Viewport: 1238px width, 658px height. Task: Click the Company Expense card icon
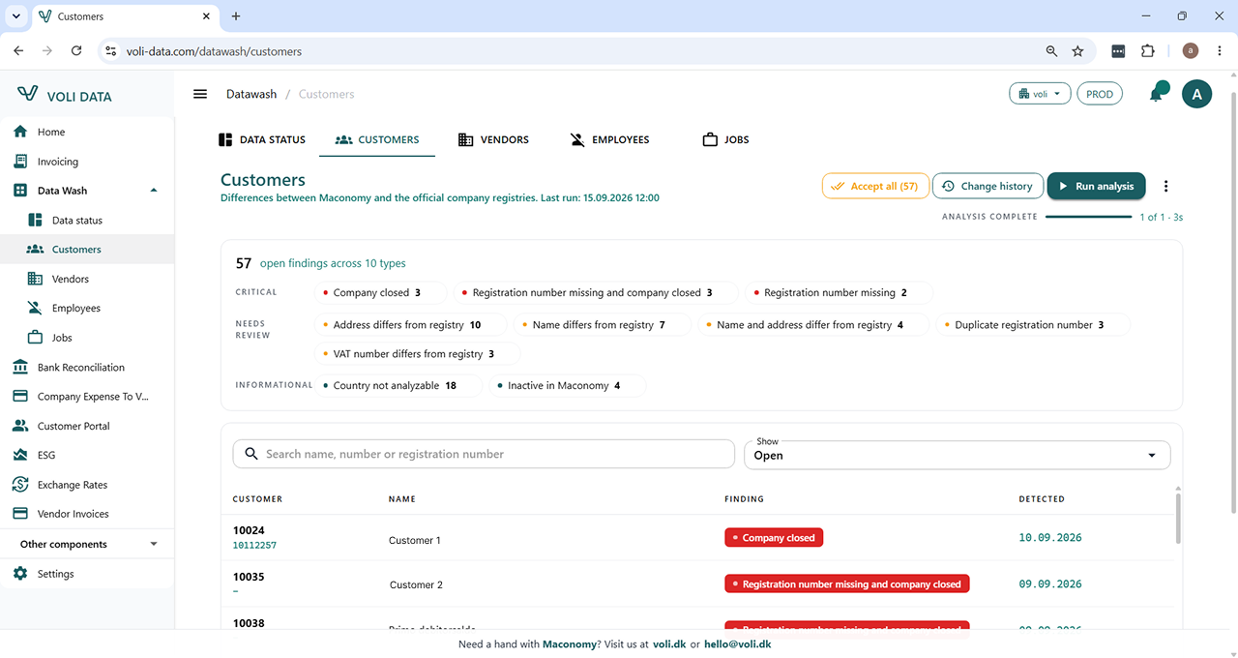point(20,397)
